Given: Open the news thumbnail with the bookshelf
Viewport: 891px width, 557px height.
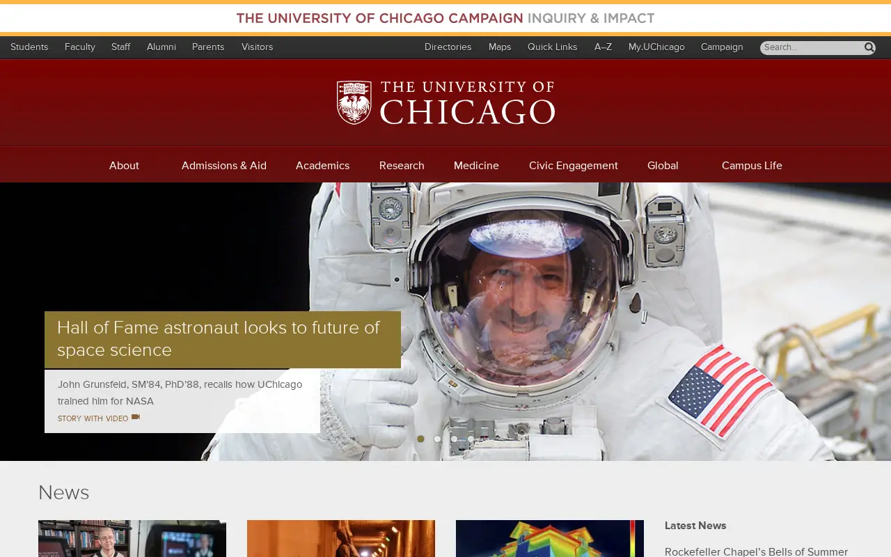Looking at the screenshot, I should (132, 538).
